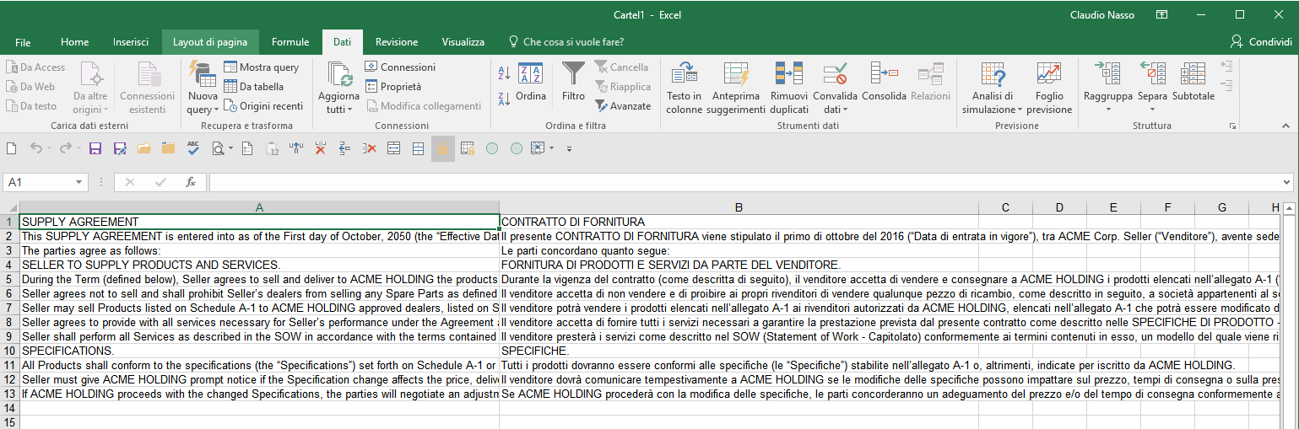1299x429 pixels.
Task: Click the Redo arrow
Action: pyautogui.click(x=65, y=148)
